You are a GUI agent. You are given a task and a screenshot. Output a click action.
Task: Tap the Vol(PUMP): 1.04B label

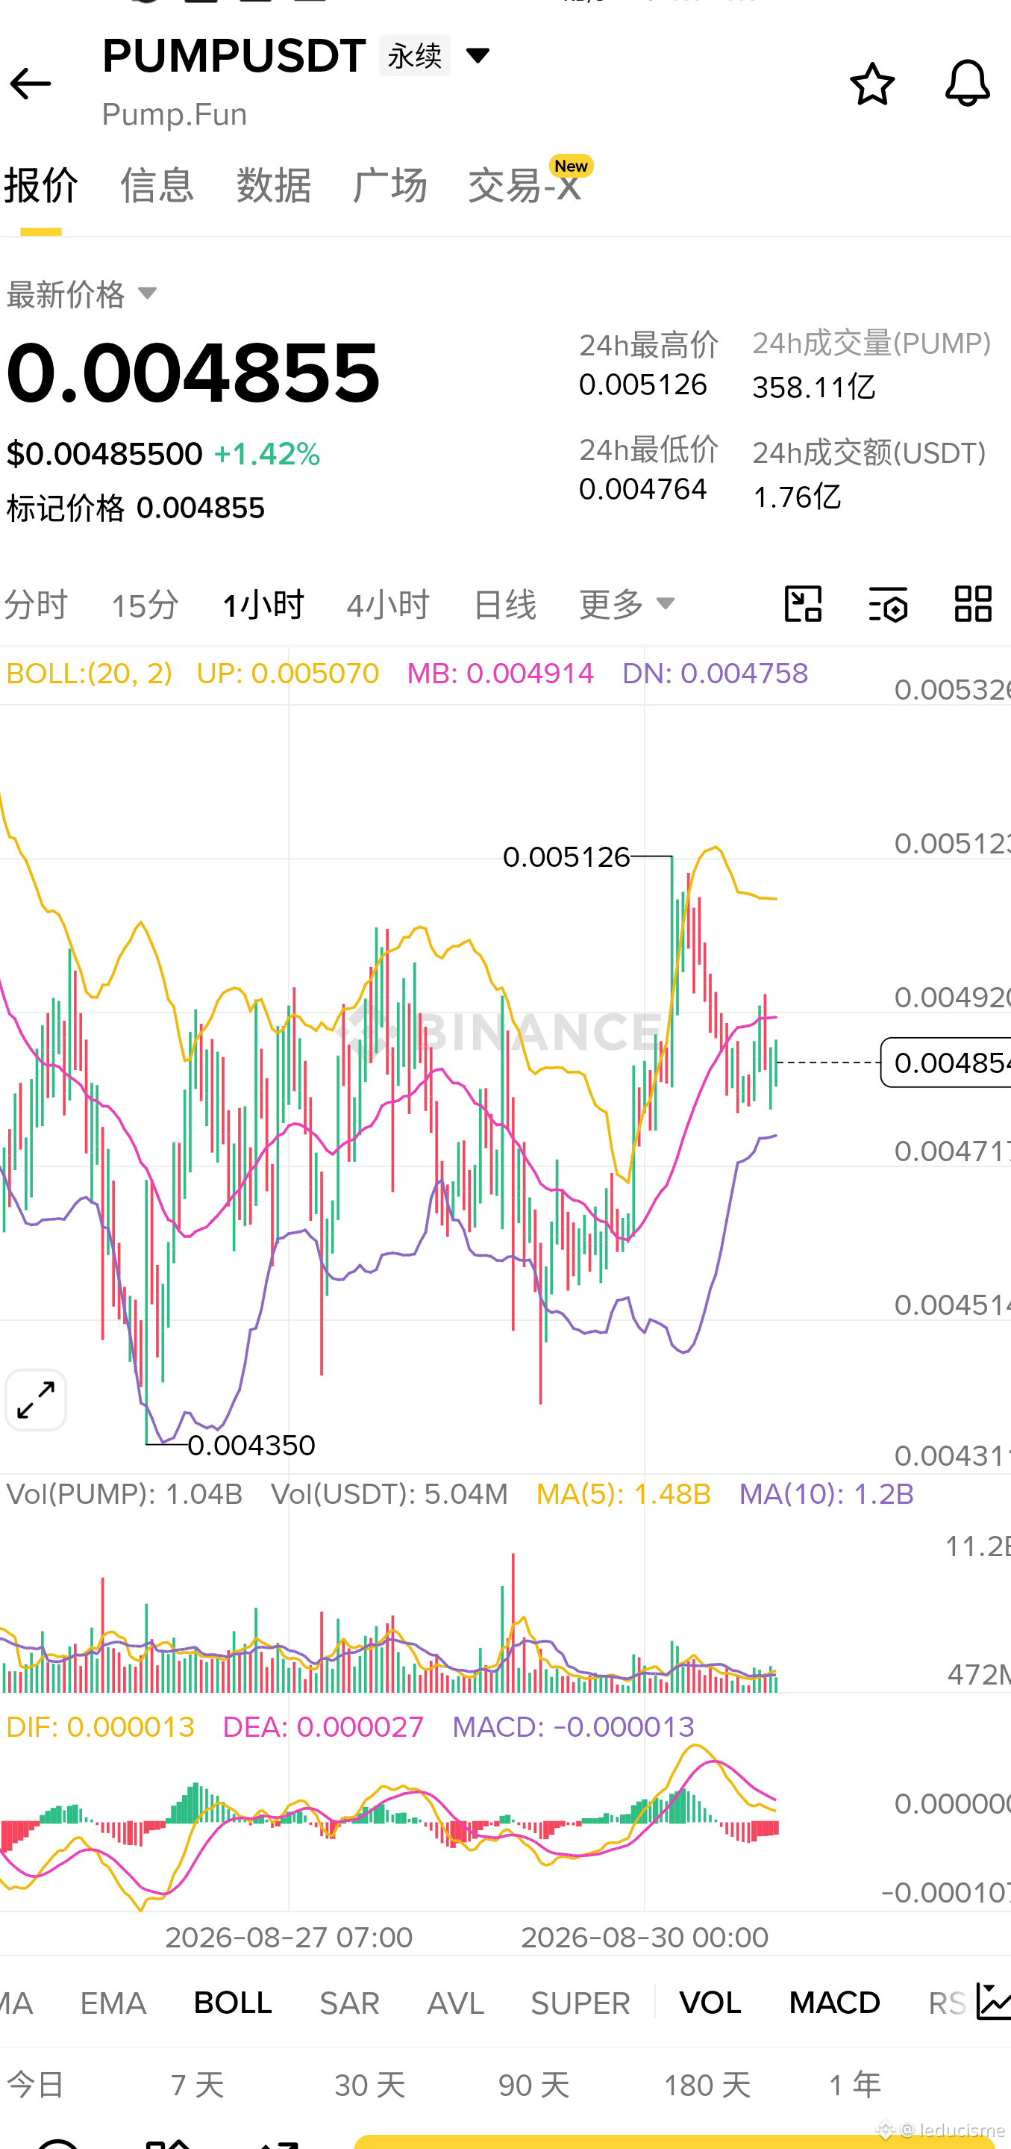(124, 1494)
